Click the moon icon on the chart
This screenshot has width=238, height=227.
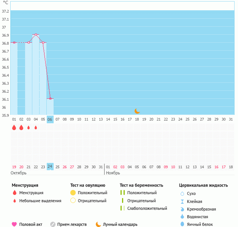[137, 111]
